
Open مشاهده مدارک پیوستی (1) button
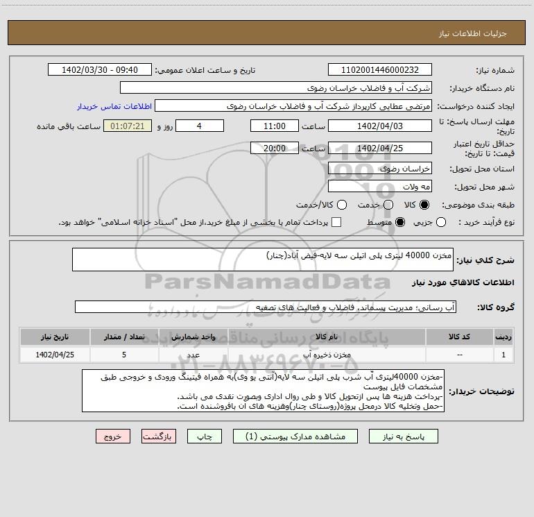[295, 437]
